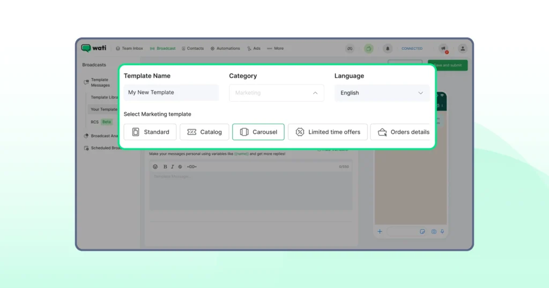549x288 pixels.
Task: Toggle italic formatting in message editor
Action: point(172,166)
